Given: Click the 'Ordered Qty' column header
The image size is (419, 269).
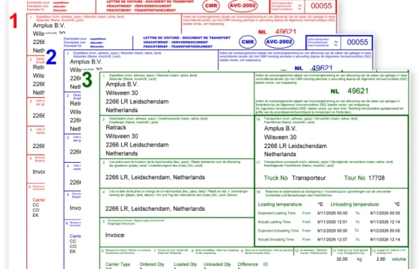Looking at the screenshot, I should [x=152, y=265].
